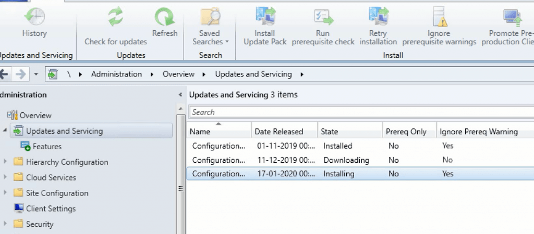Screen dimensions: 534x234
Task: Open the Saved Searches dropdown menu
Action: [227, 42]
